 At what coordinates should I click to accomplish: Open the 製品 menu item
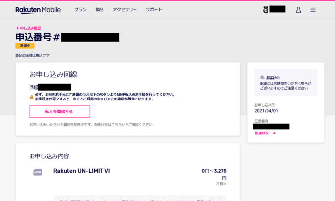point(100,10)
